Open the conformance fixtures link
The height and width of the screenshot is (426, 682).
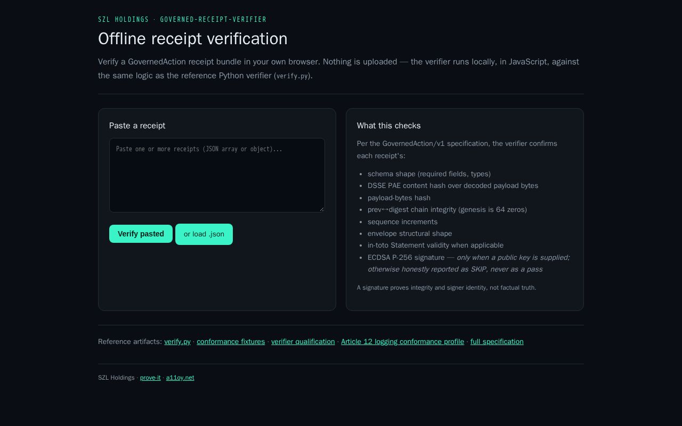coord(231,341)
